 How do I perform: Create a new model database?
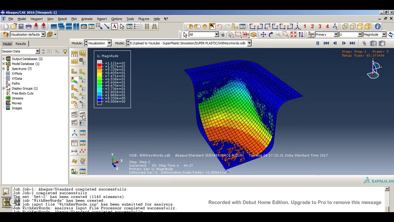[6, 27]
